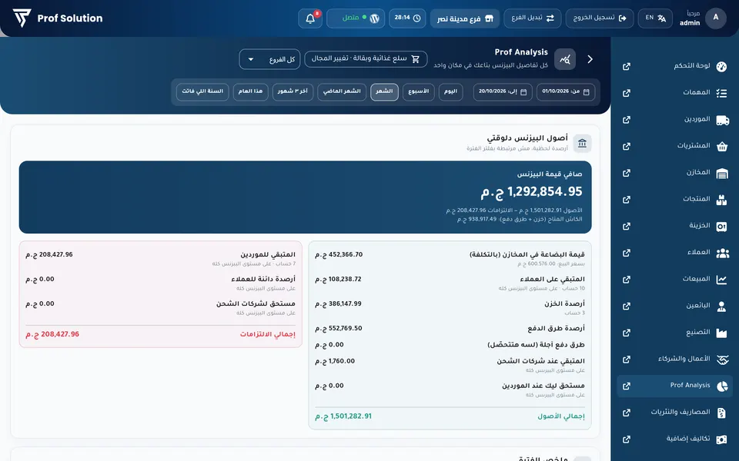This screenshot has height=461, width=739.
Task: Open المشتريات external link icon
Action: coord(627,146)
